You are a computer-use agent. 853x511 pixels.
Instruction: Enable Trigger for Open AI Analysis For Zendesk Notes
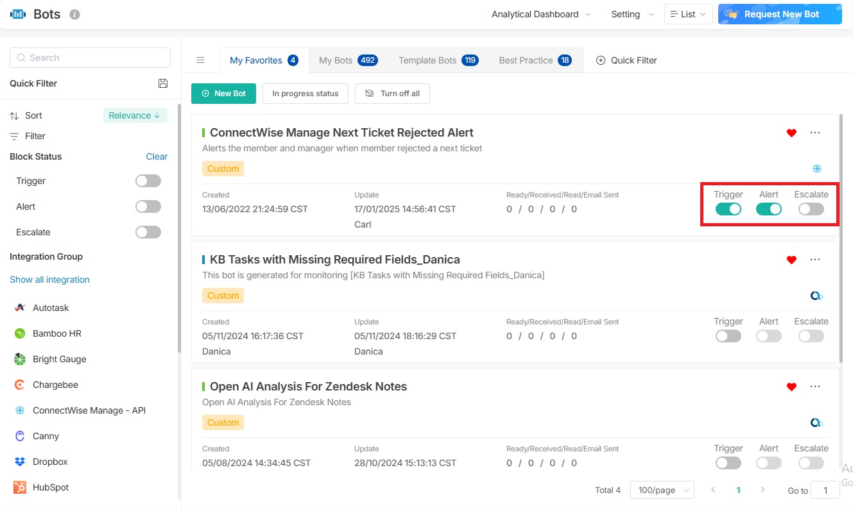tap(728, 463)
